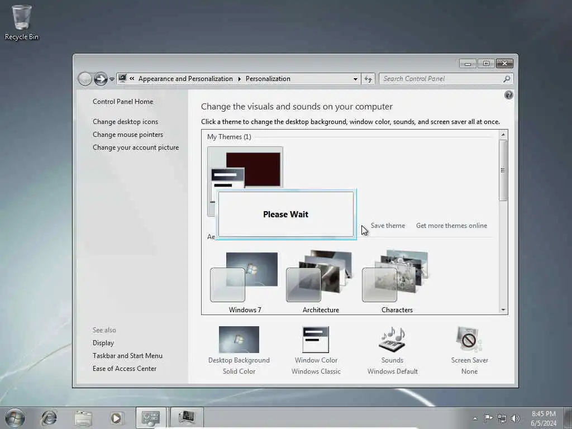Open the address bar history dropdown

[355, 79]
